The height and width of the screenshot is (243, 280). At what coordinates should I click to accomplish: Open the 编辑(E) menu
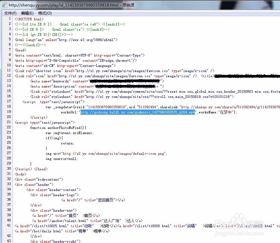[x=27, y=13]
